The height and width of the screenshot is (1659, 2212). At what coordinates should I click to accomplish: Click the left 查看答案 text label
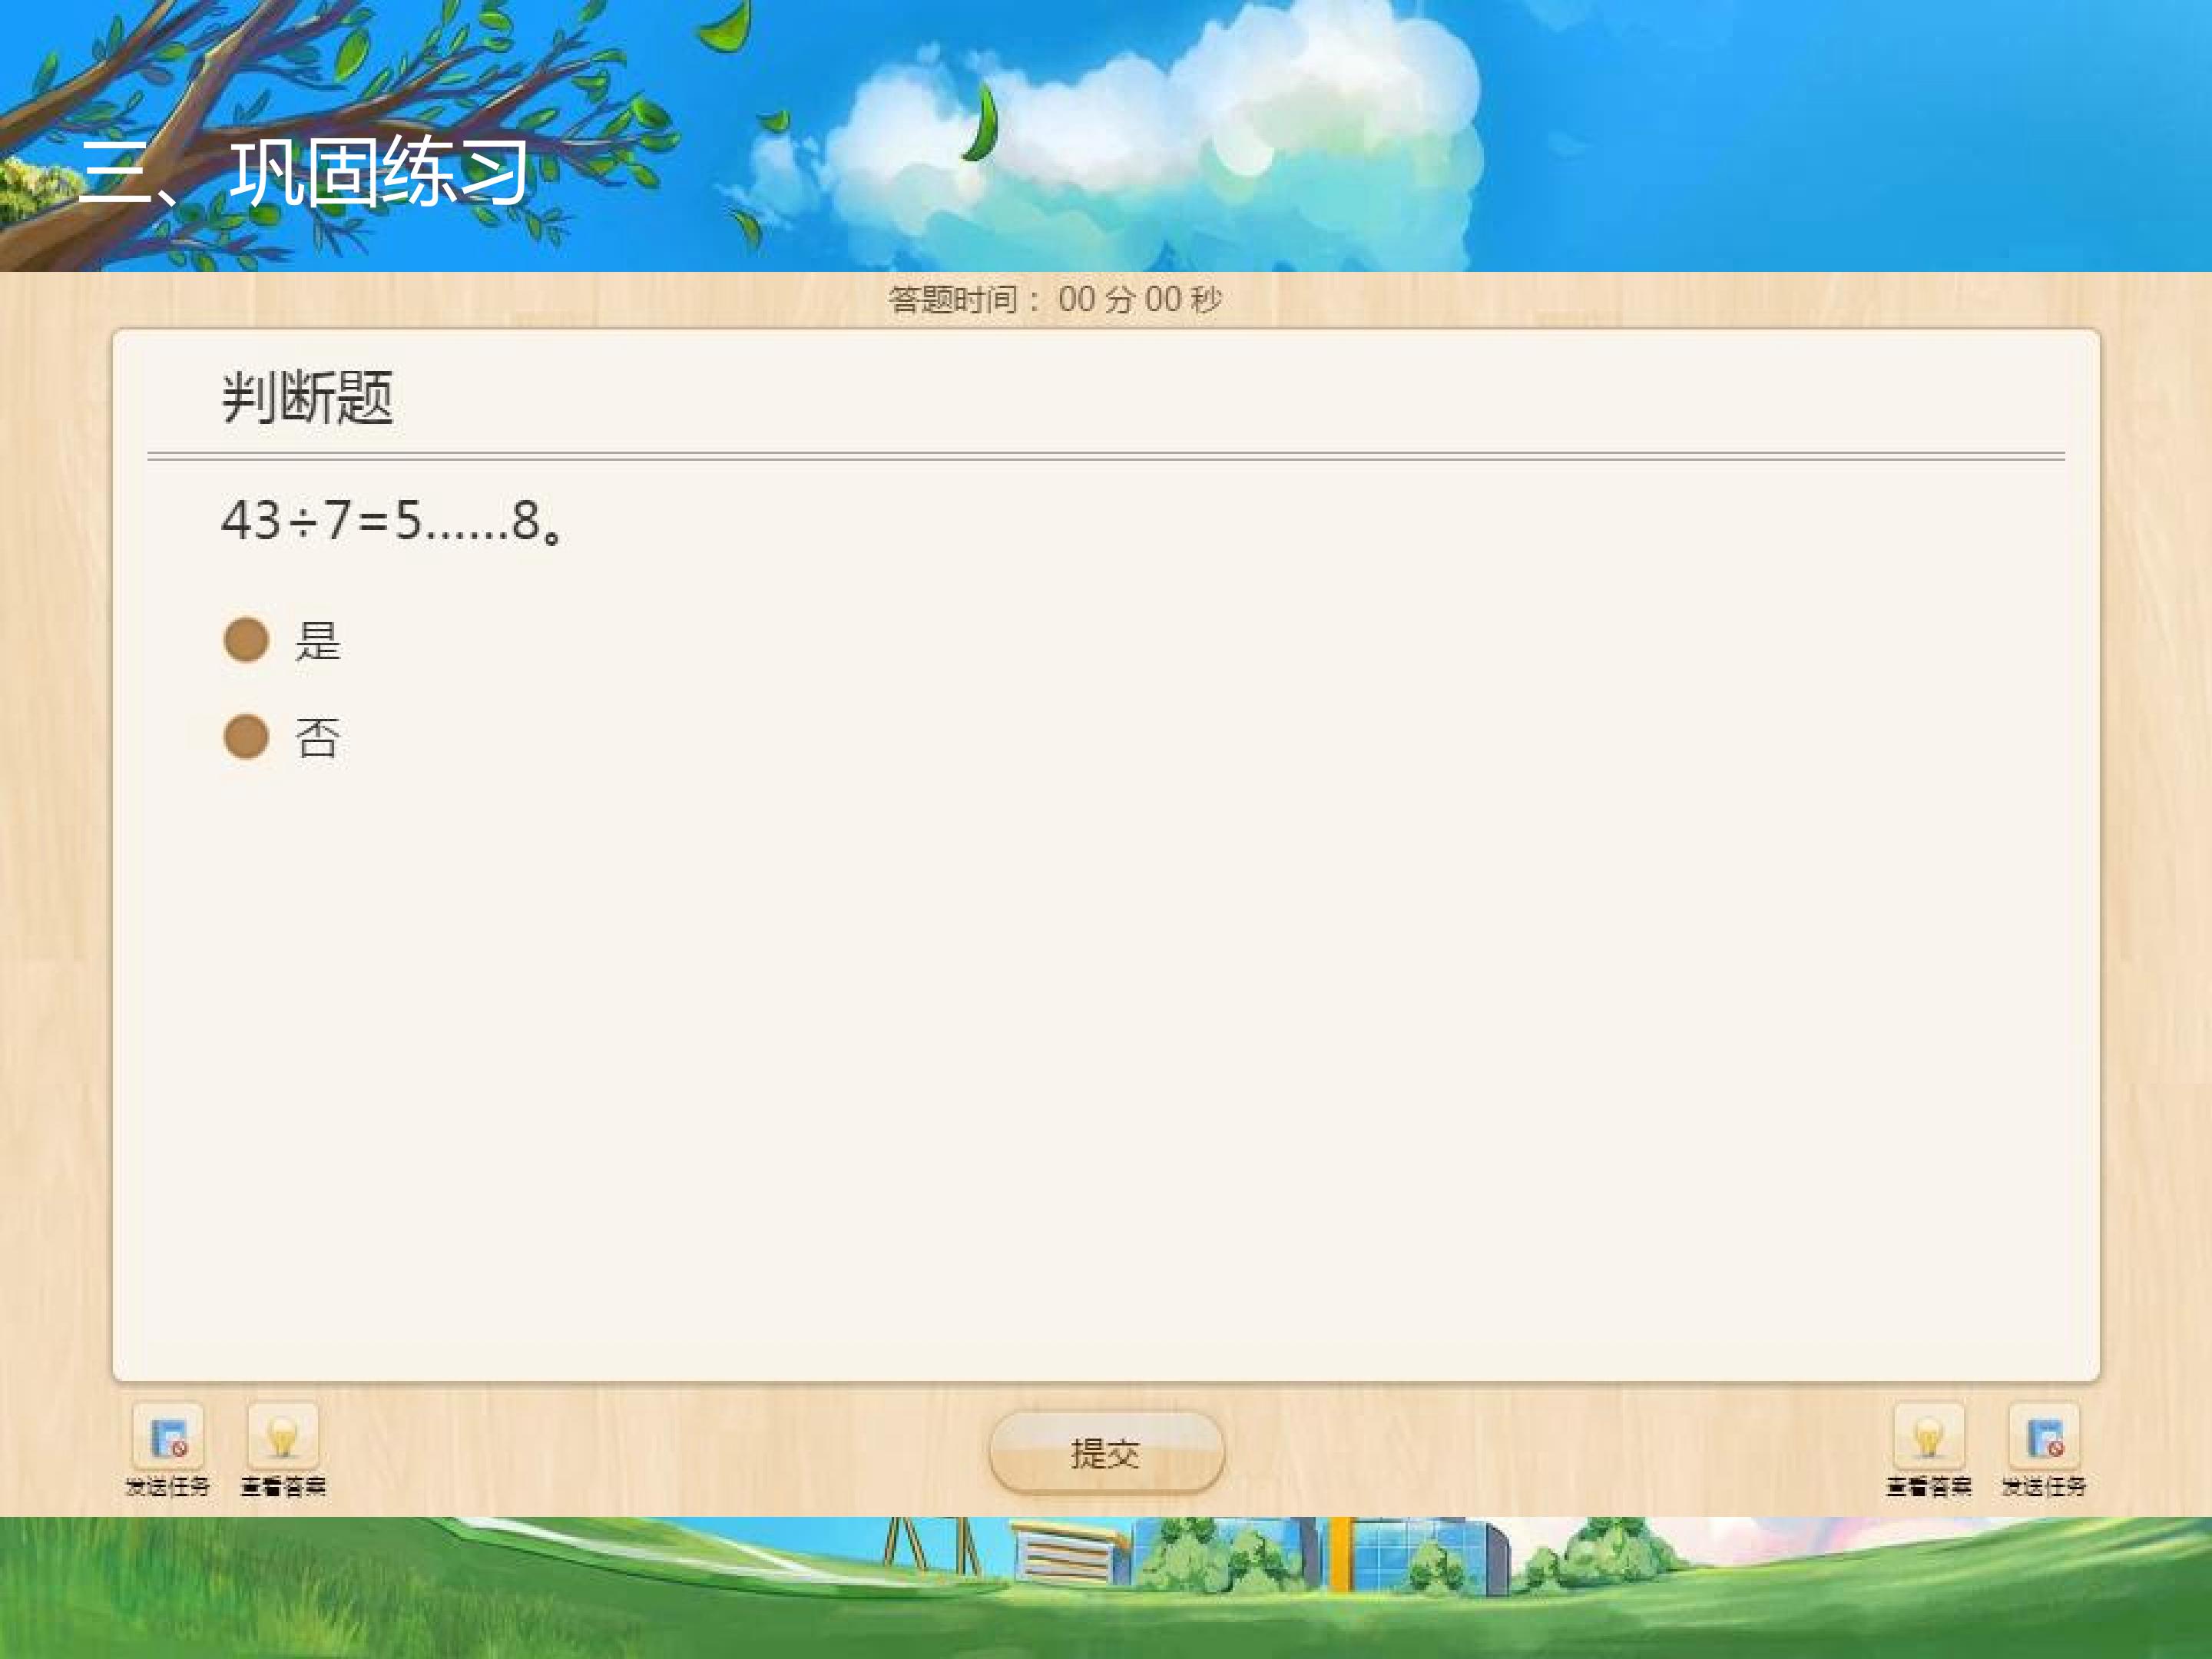point(283,1486)
